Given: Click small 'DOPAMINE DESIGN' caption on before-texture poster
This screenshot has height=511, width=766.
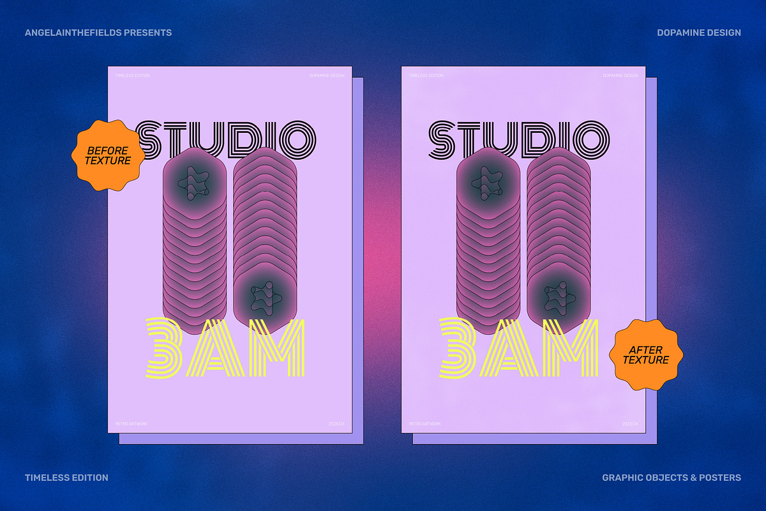Looking at the screenshot, I should 327,75.
